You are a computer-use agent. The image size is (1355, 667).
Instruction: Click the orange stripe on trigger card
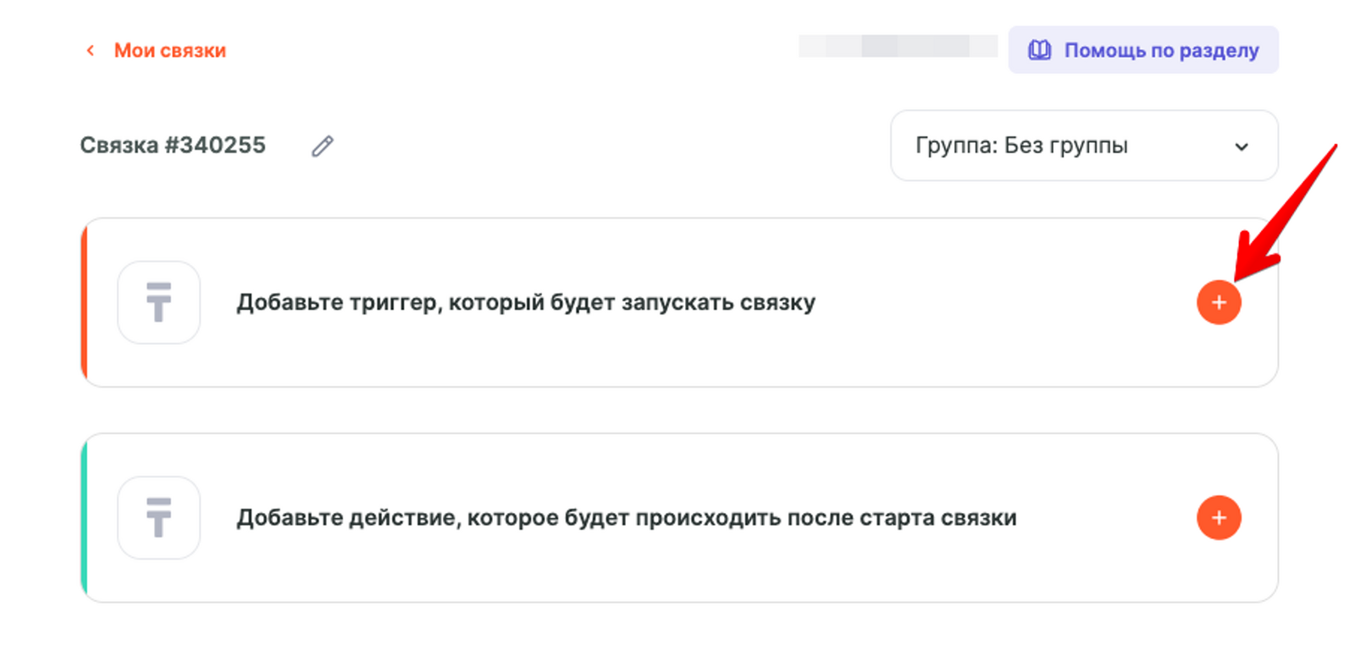pos(84,302)
